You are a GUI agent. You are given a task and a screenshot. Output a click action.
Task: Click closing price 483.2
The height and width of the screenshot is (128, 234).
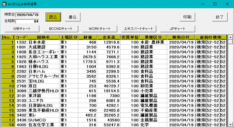tap(88, 115)
